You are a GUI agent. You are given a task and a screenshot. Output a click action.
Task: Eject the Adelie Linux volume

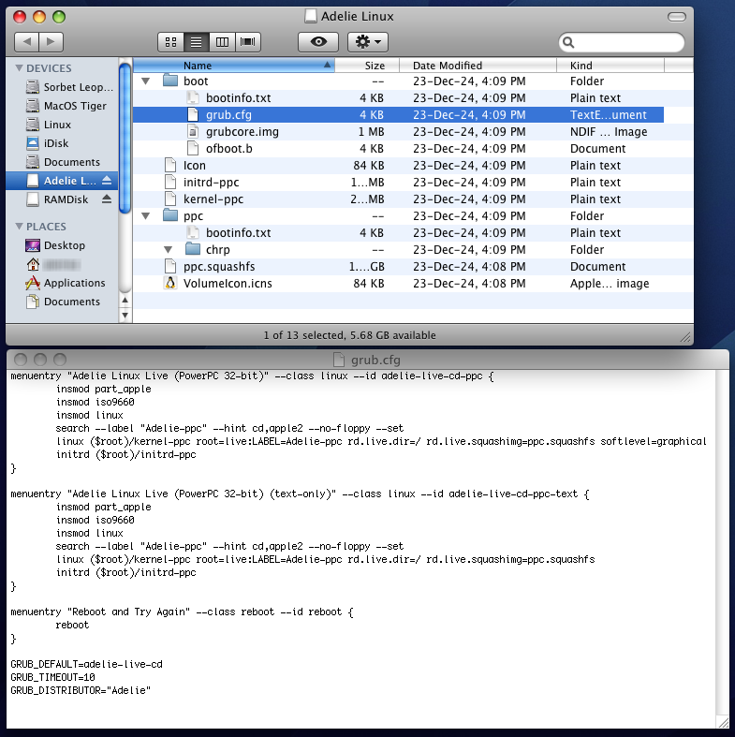(x=107, y=181)
